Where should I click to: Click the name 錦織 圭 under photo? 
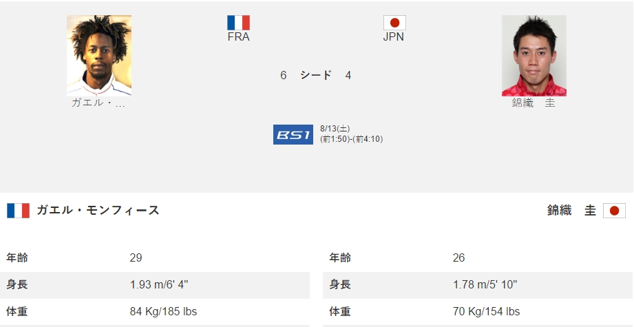click(533, 103)
